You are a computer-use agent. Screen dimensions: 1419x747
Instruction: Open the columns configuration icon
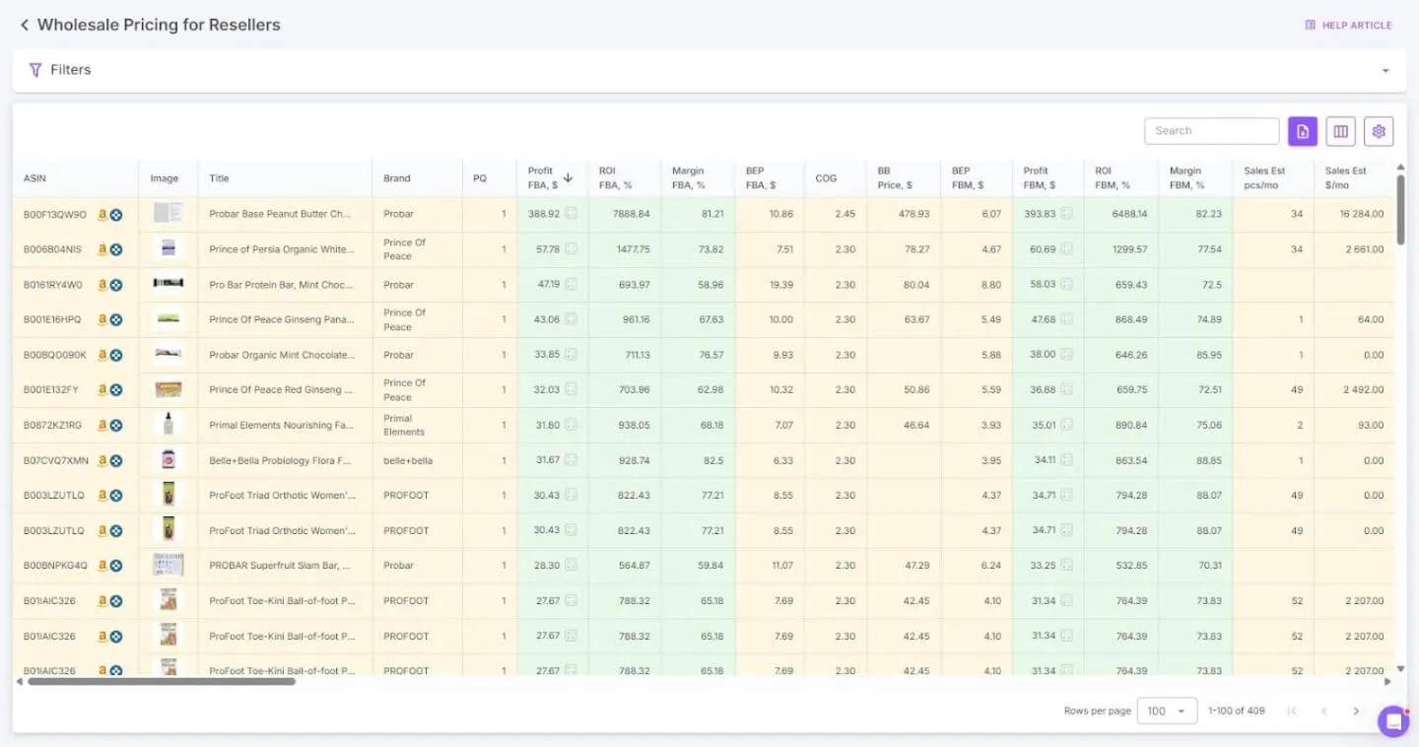click(1340, 131)
